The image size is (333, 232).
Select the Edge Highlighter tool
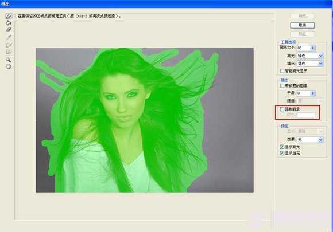(9, 16)
